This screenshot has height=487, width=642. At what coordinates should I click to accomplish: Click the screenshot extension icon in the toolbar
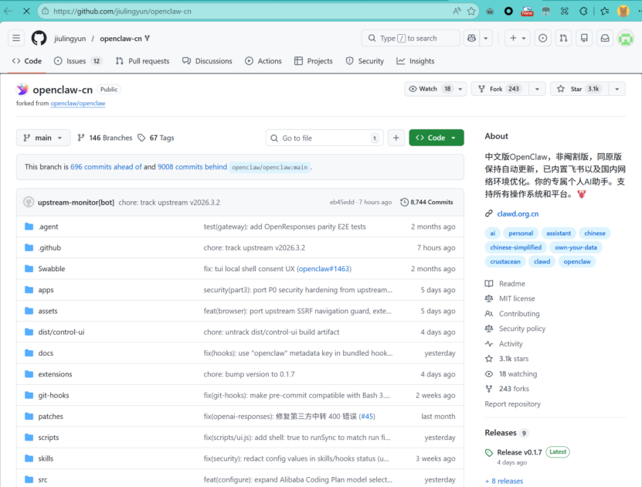(x=564, y=11)
